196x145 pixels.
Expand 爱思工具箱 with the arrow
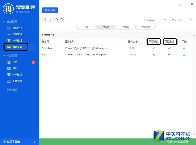click(x=34, y=142)
